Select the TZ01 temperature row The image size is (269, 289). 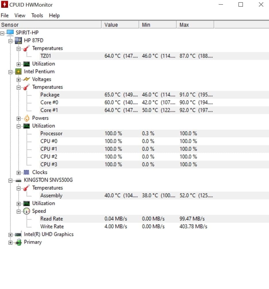click(154, 56)
